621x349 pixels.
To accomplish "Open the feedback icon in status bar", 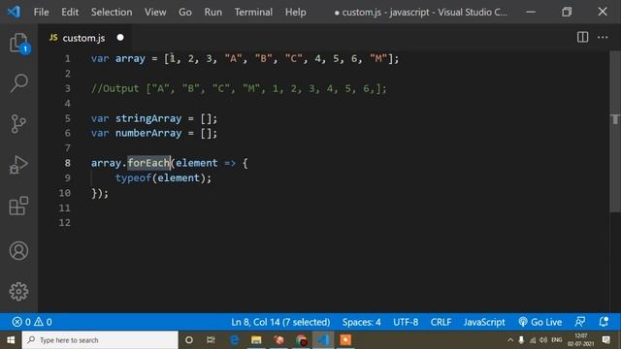I will tap(580, 322).
